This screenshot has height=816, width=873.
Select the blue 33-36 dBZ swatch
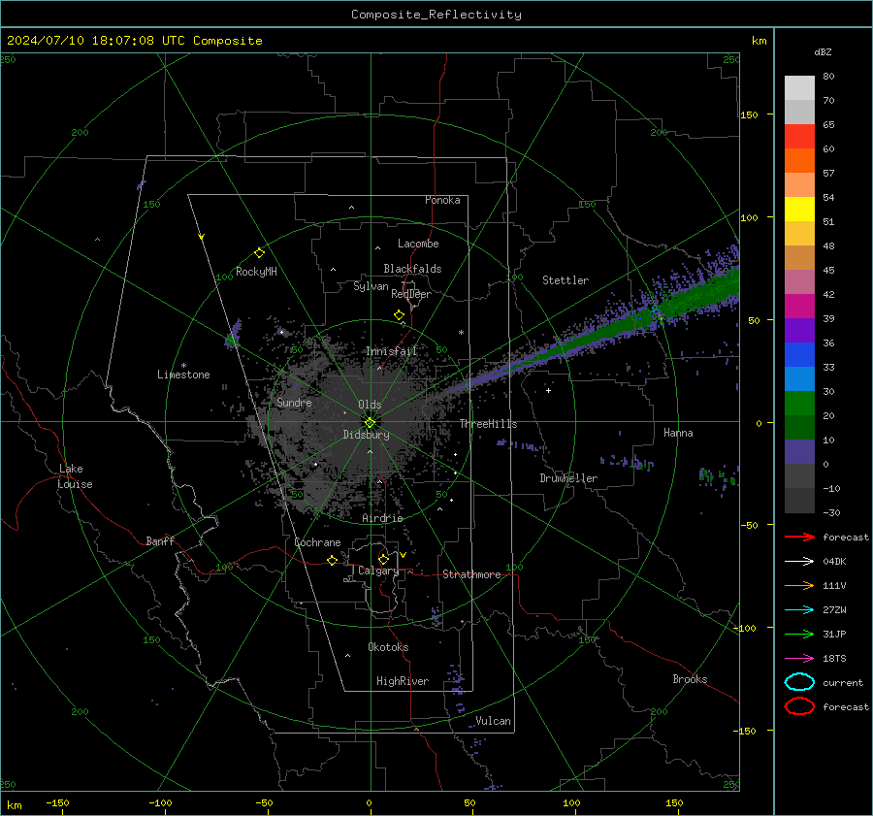[799, 355]
